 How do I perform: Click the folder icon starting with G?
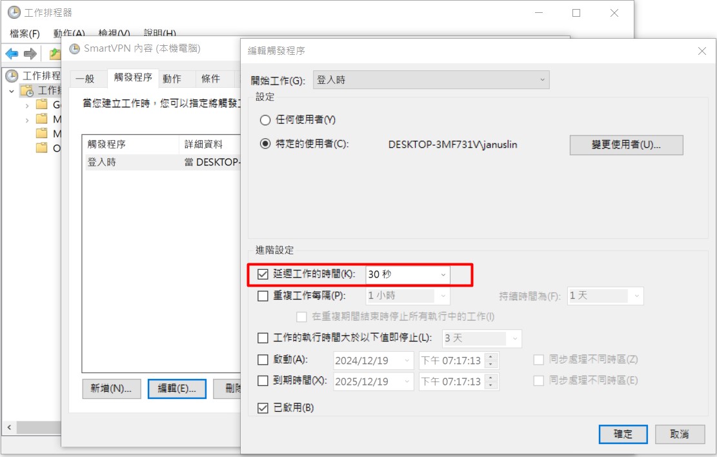(42, 105)
